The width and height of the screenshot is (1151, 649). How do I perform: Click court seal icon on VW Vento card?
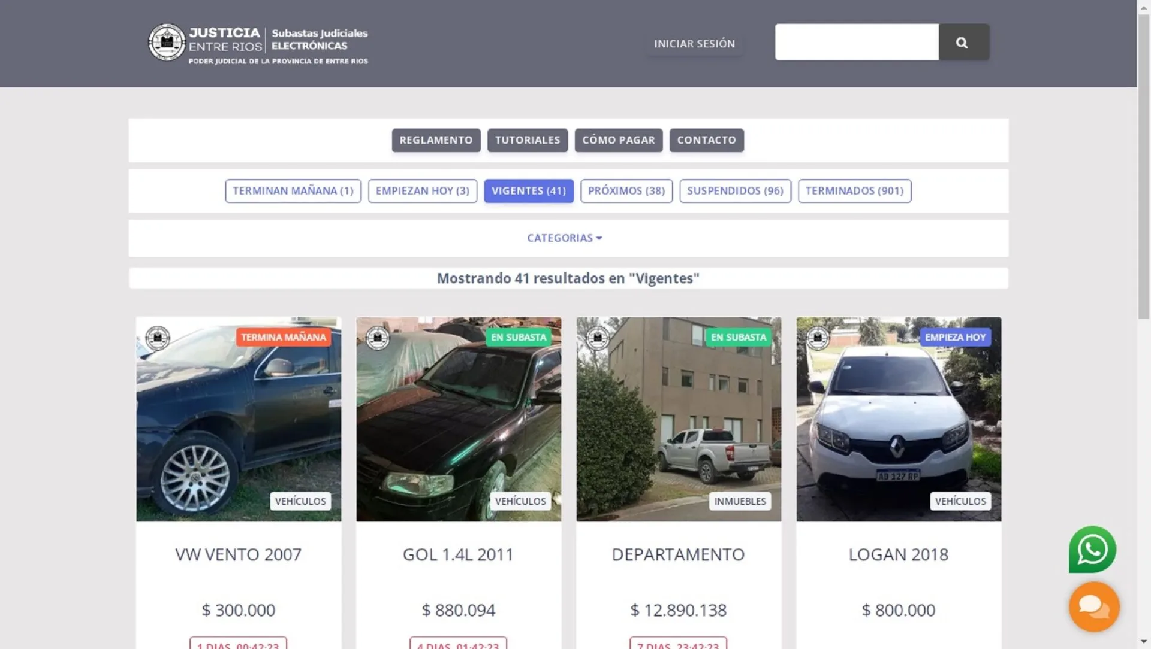[x=158, y=338]
